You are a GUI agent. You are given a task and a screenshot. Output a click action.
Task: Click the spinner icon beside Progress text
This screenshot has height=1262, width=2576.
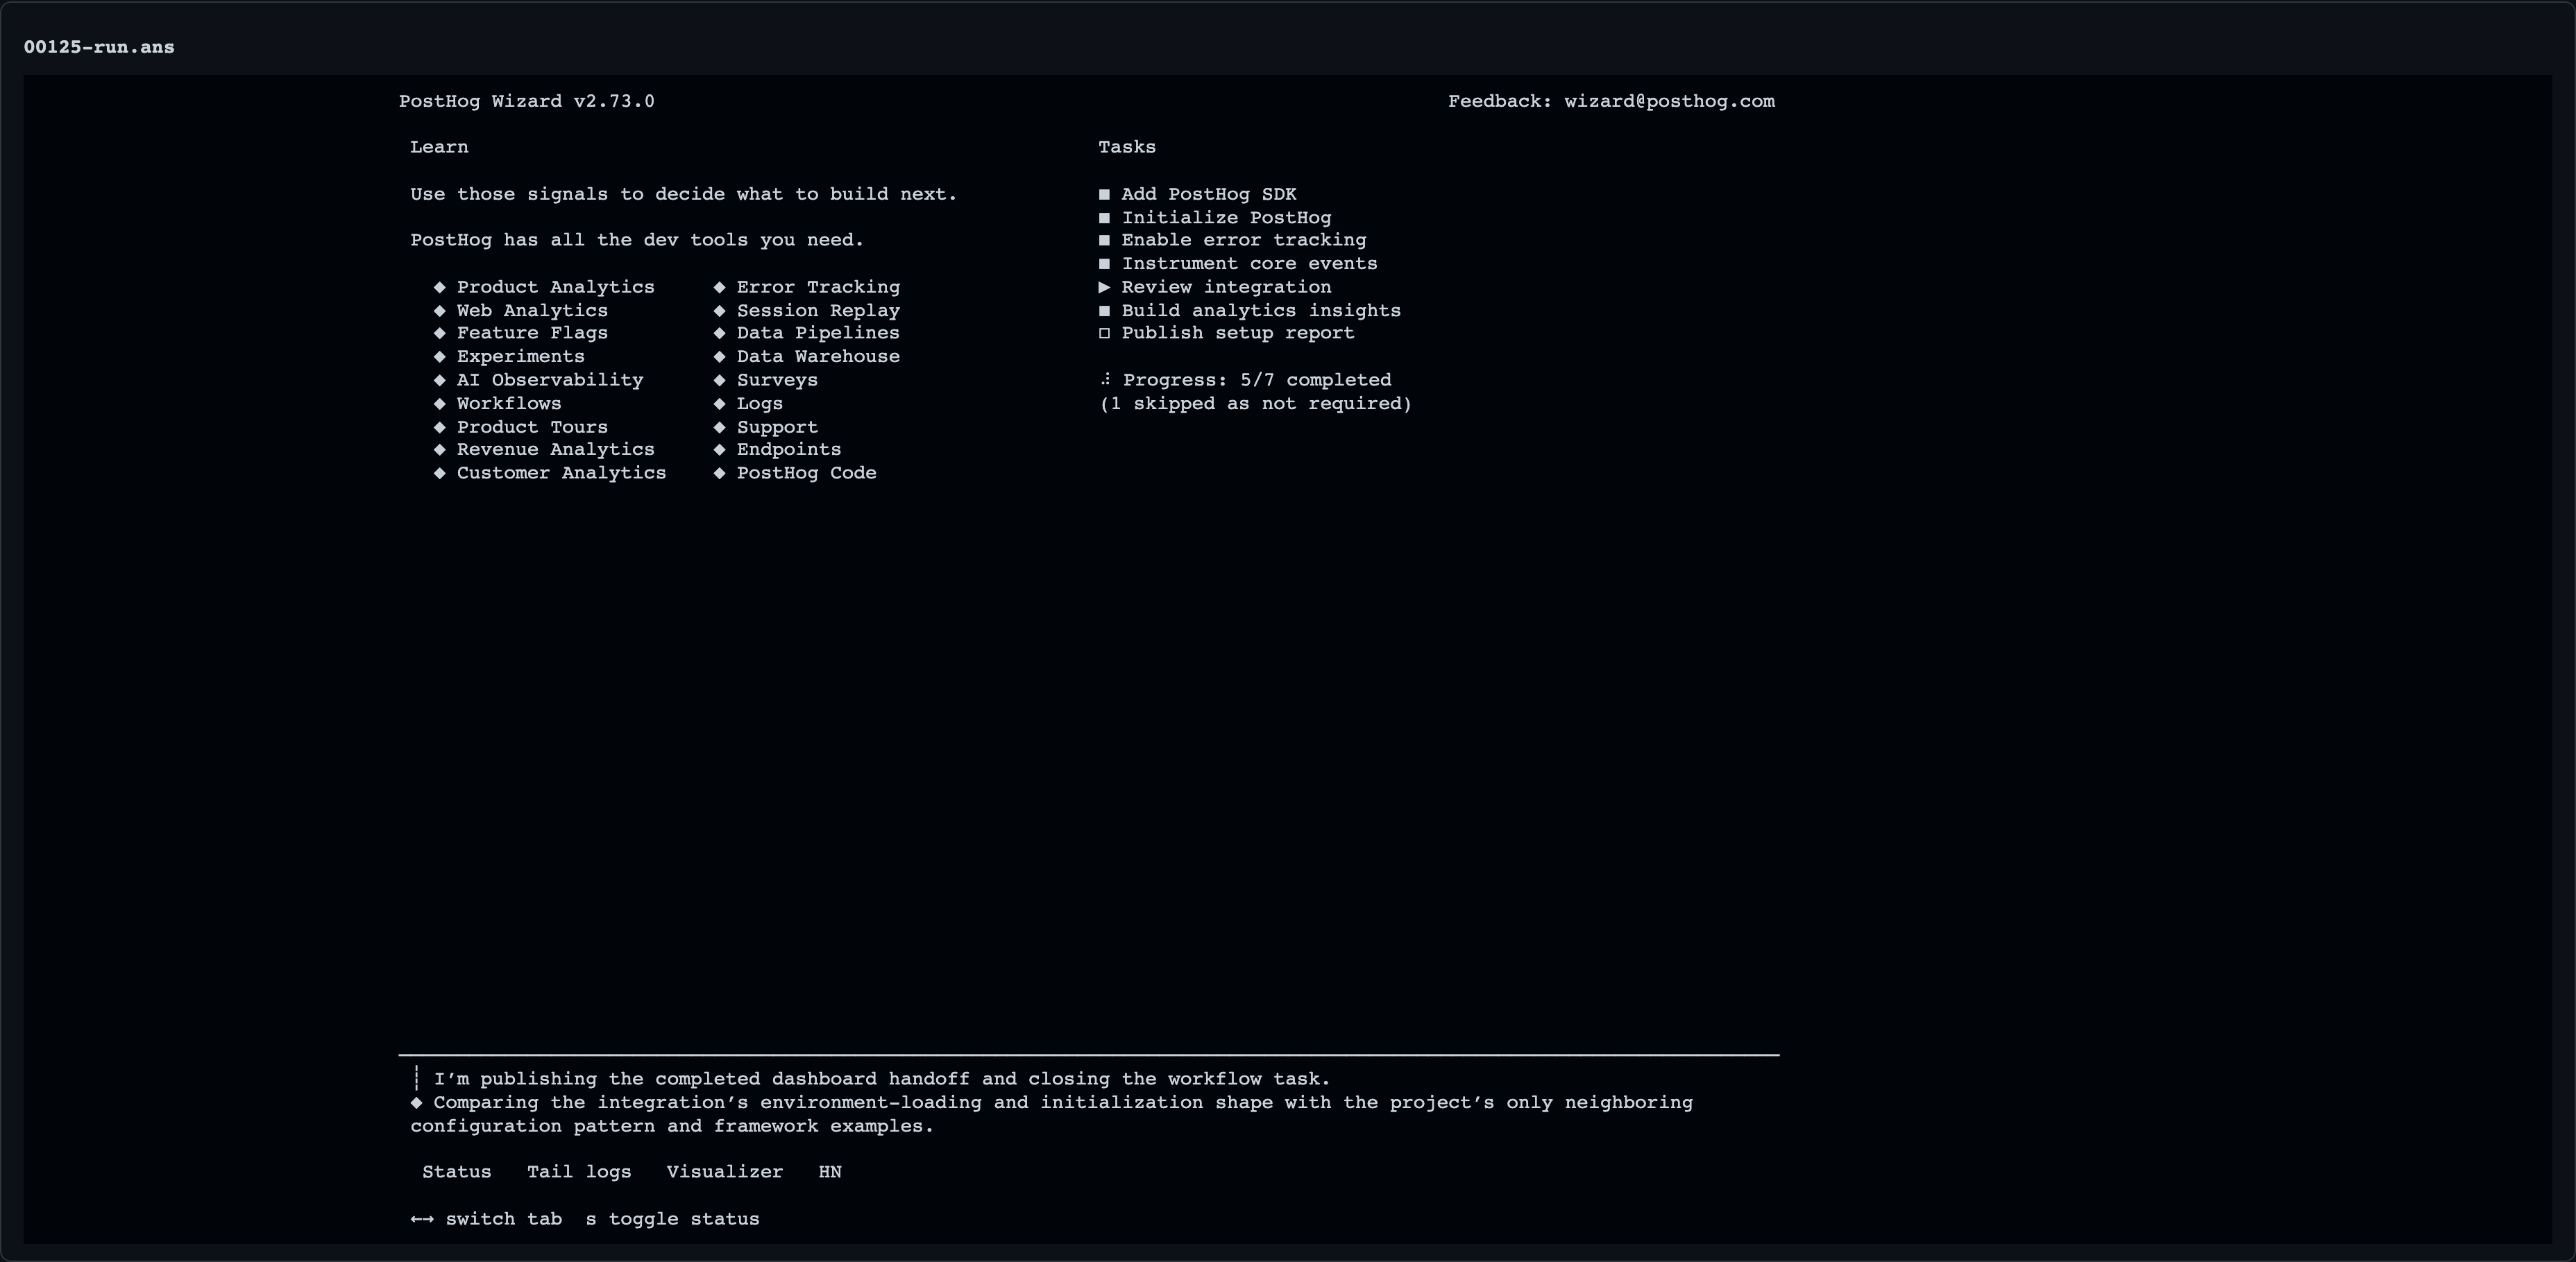point(1105,380)
